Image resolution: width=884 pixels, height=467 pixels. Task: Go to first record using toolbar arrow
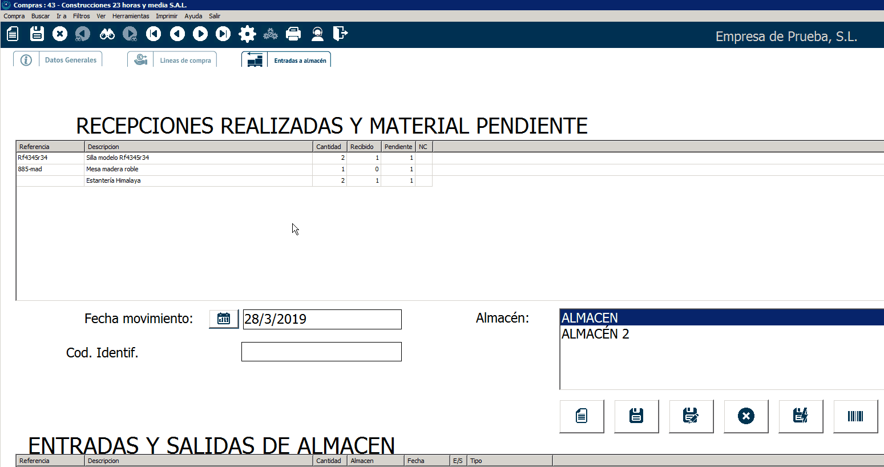154,34
